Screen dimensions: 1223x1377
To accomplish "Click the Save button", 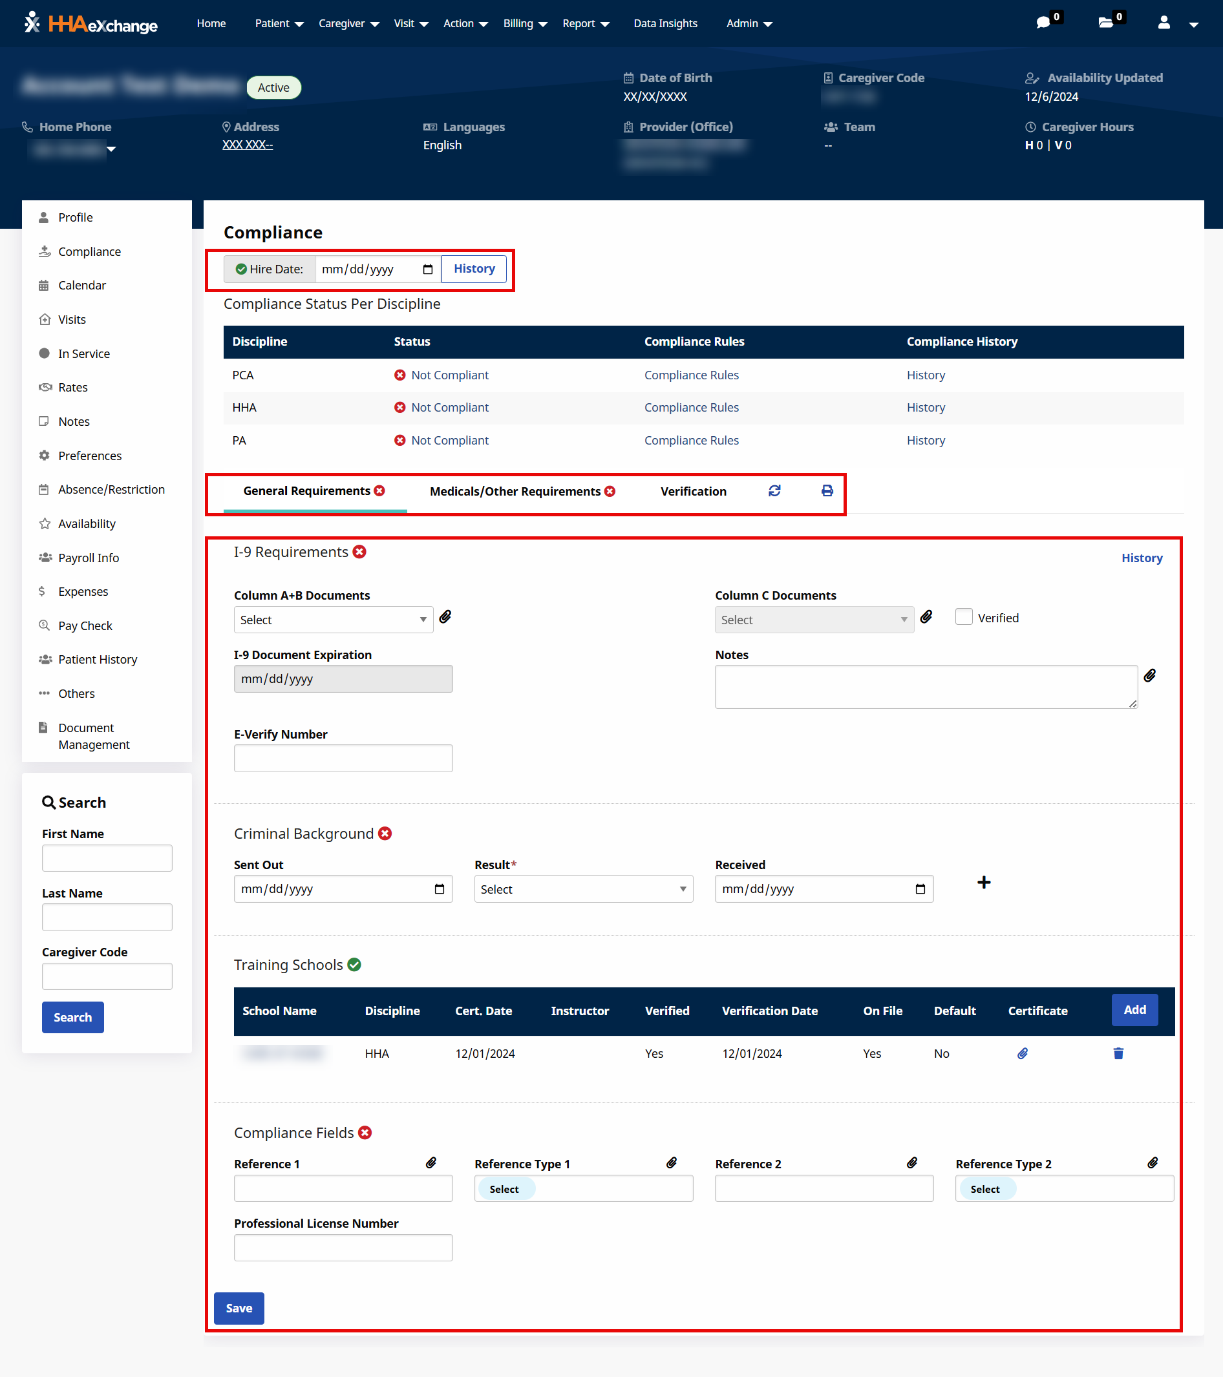I will 239,1308.
